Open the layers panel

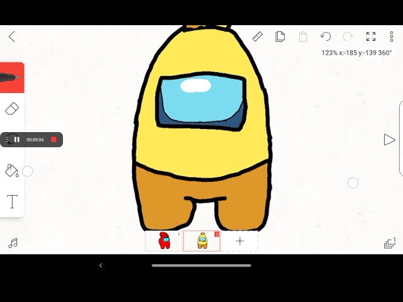(x=390, y=243)
